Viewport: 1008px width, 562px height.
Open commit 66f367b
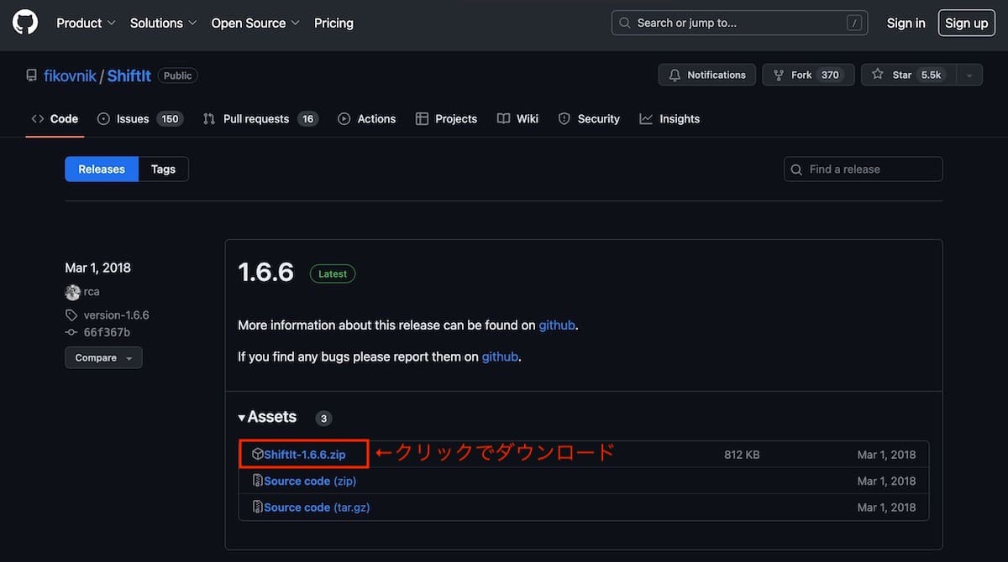point(107,332)
